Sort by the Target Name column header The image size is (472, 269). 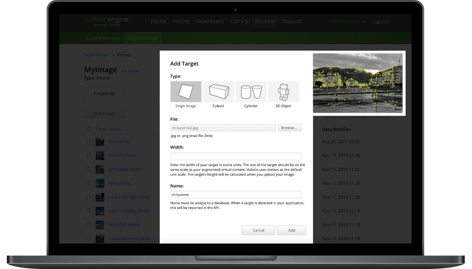click(108, 129)
